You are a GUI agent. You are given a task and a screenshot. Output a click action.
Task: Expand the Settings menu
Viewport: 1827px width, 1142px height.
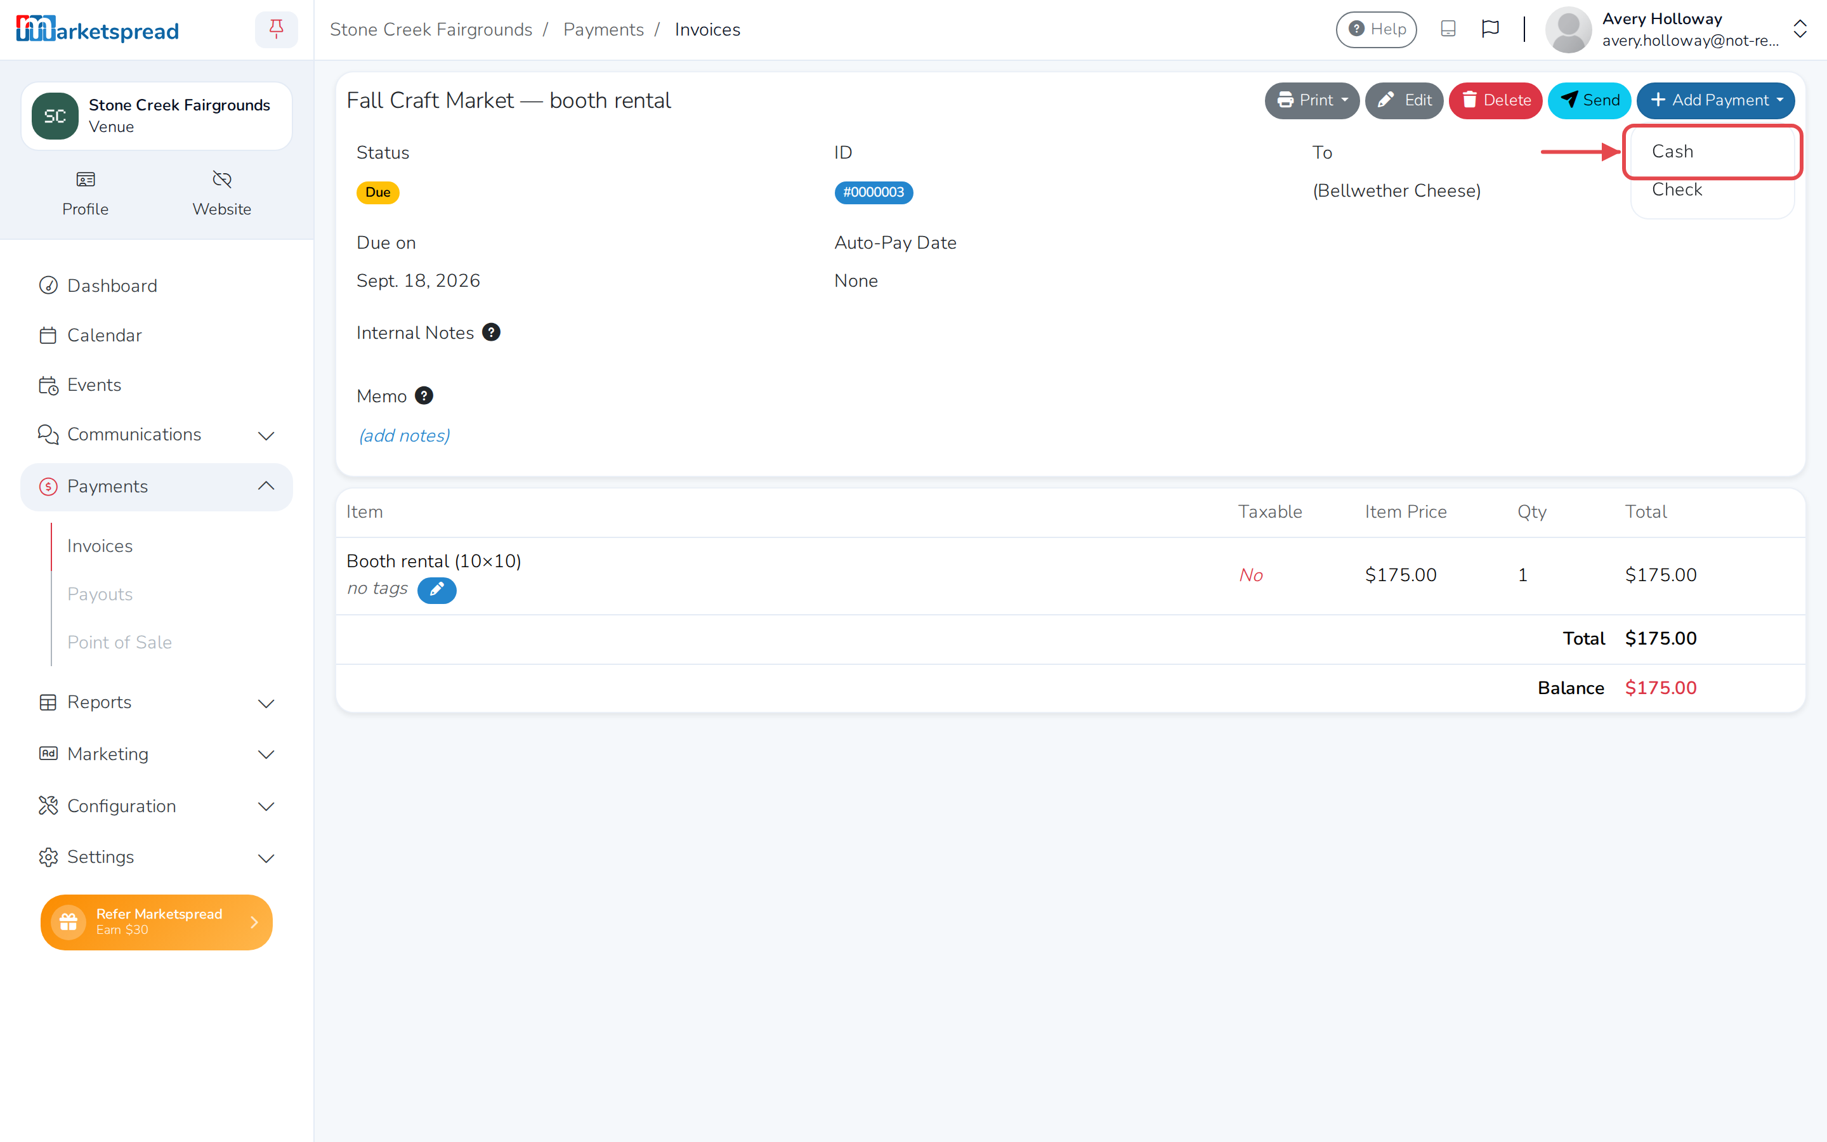[156, 857]
